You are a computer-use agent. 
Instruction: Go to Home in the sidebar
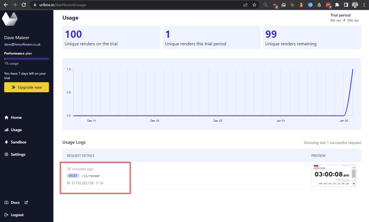(x=16, y=117)
